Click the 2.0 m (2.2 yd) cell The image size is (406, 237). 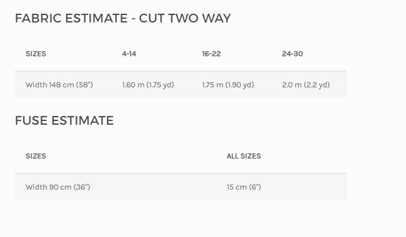pos(306,85)
